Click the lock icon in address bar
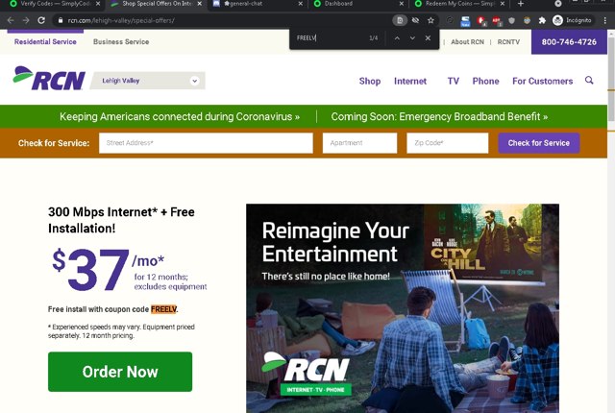 click(60, 20)
